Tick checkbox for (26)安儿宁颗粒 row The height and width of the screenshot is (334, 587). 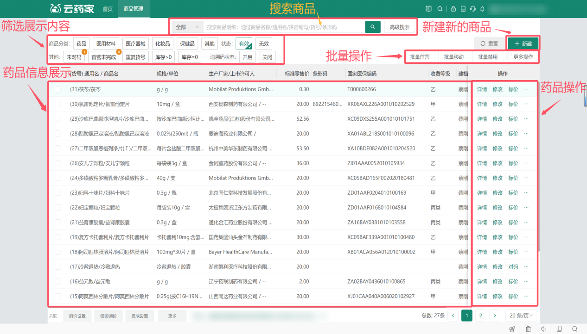pyautogui.click(x=57, y=163)
